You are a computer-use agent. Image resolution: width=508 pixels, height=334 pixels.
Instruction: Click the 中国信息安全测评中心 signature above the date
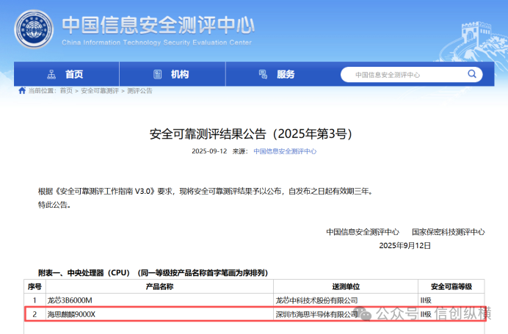[x=363, y=232]
